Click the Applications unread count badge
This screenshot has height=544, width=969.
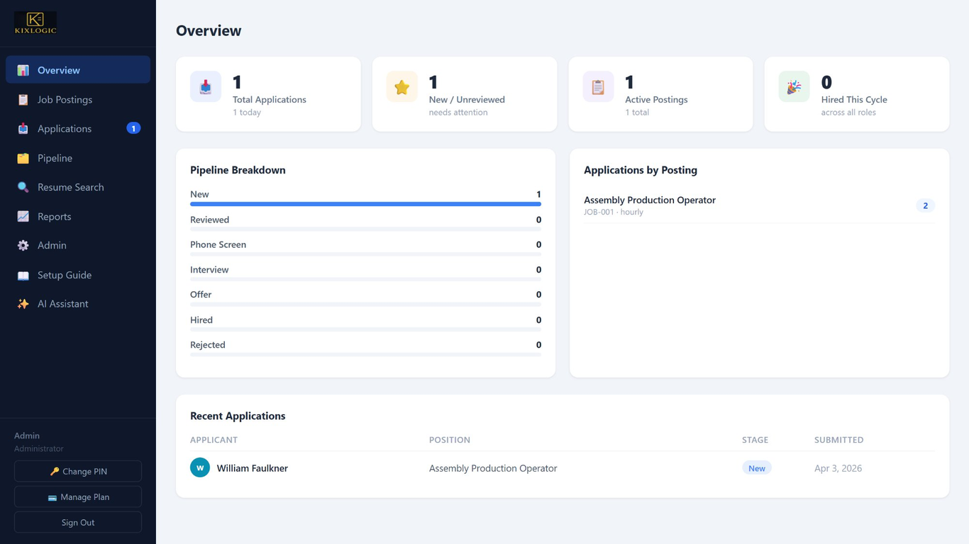click(x=133, y=128)
